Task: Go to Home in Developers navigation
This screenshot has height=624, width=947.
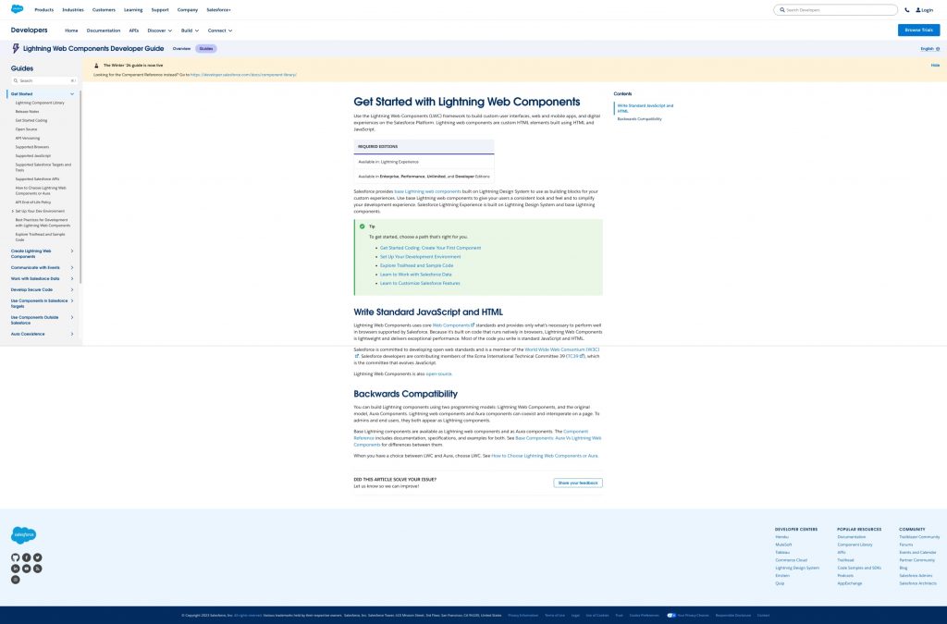Action: pos(71,31)
